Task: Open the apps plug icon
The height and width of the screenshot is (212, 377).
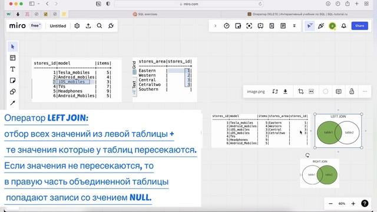Action: point(111,26)
